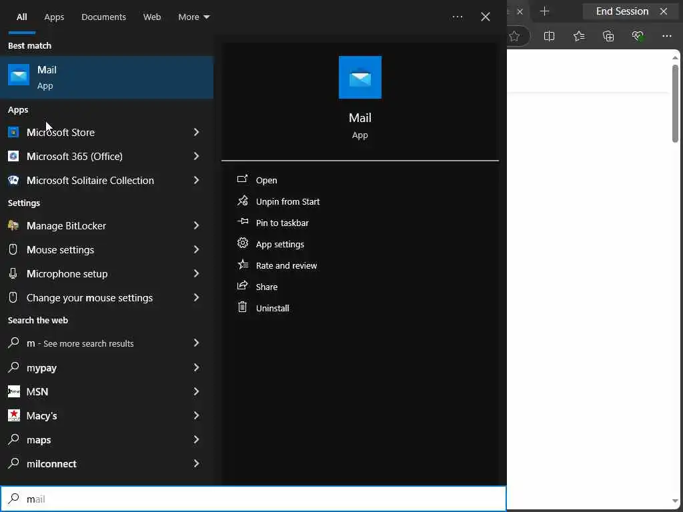Expand the Macy's web result arrow

(197, 415)
